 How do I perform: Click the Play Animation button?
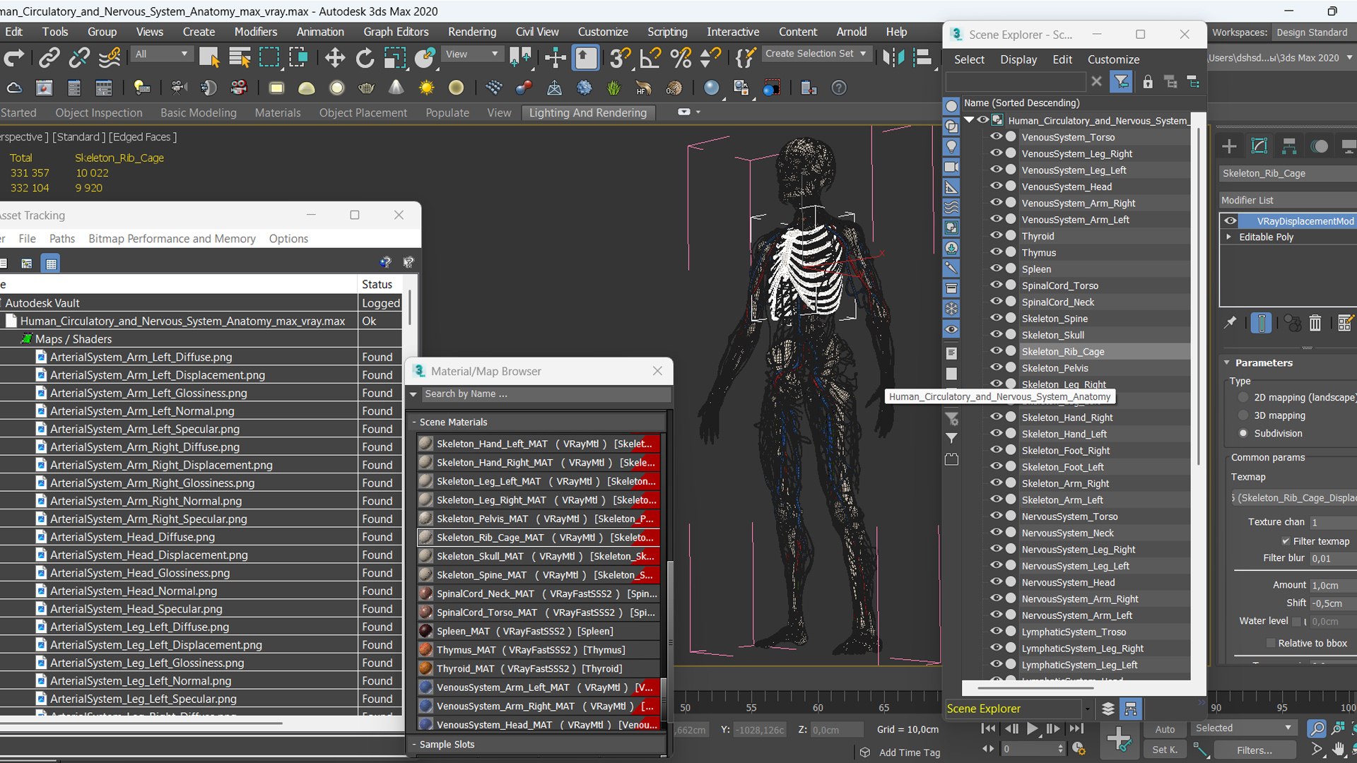click(x=1033, y=728)
